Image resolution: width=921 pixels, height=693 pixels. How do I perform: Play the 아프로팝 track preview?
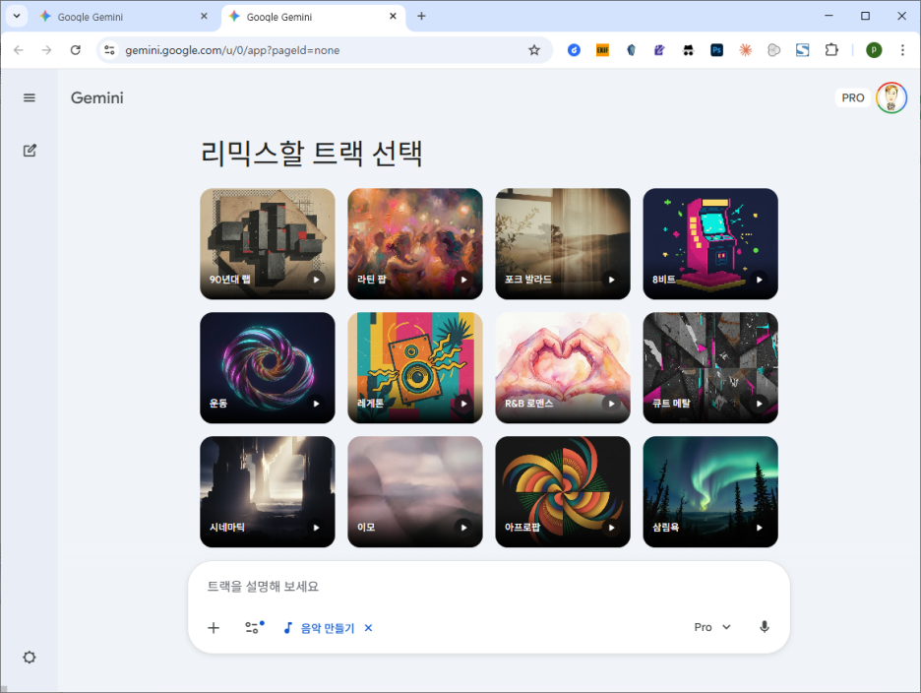[611, 528]
